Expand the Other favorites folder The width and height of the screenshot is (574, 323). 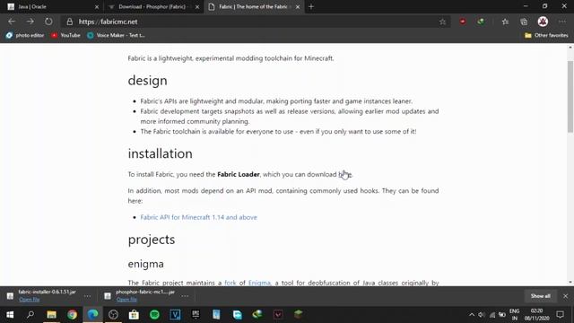point(546,35)
